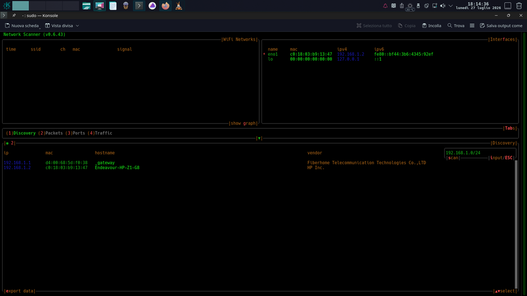
Task: Click the Trova search icon
Action: point(450,26)
